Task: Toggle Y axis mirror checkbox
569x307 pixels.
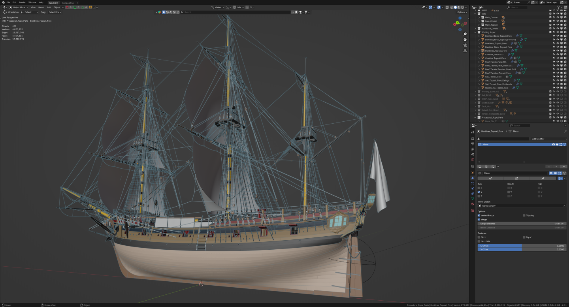Action: tap(479, 192)
